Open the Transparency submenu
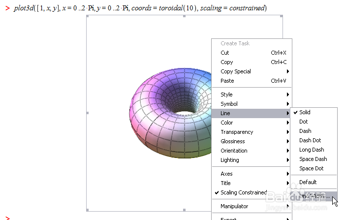The width and height of the screenshot is (346, 220). coord(237,132)
